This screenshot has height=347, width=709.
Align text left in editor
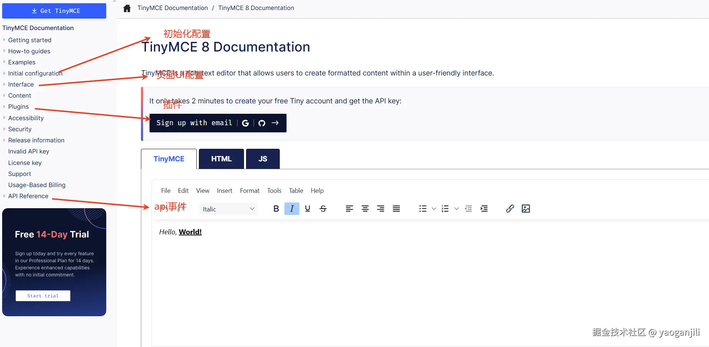349,209
